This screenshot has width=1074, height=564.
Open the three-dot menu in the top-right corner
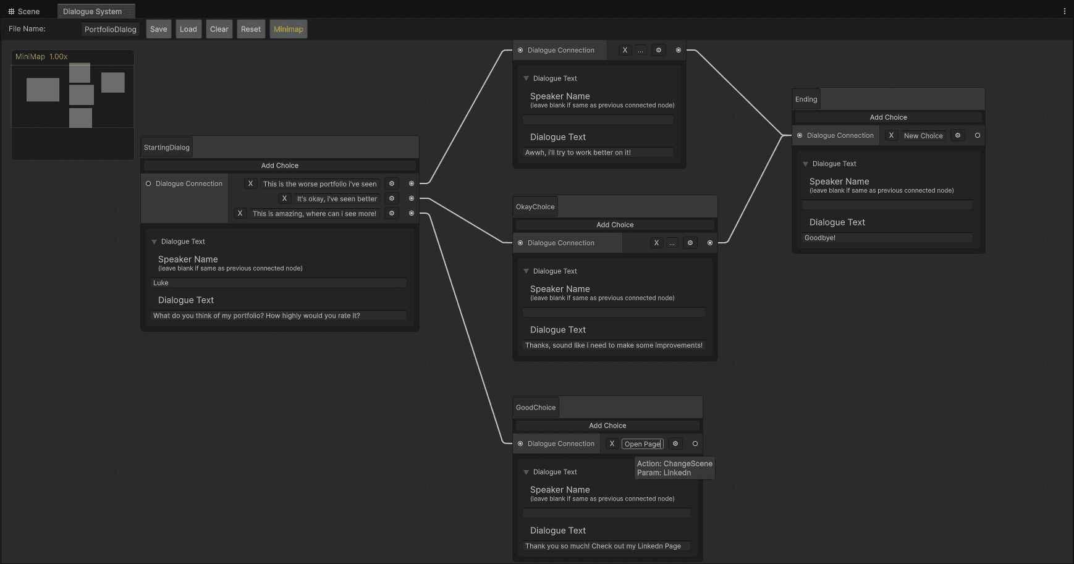coord(1065,11)
